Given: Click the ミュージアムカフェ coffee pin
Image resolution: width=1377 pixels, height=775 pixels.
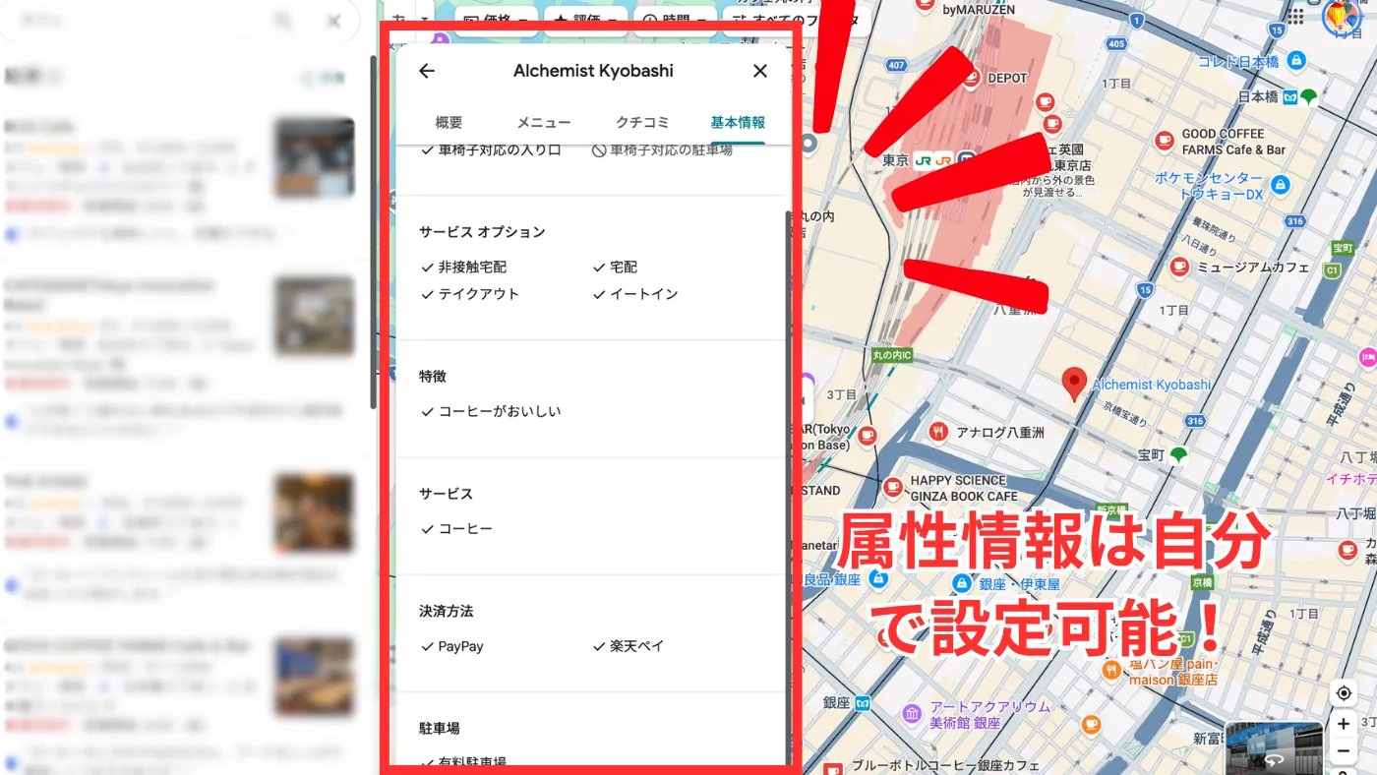Looking at the screenshot, I should (x=1178, y=267).
